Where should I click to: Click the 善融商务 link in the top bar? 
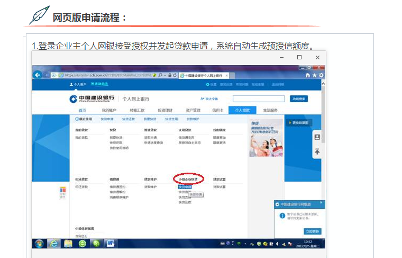pyautogui.click(x=100, y=84)
